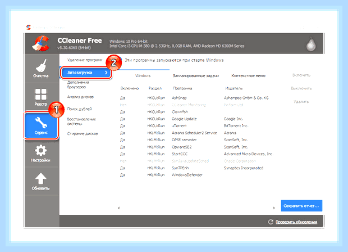The height and width of the screenshot is (252, 348).
Task: Open Удаление программ menu item
Action: [85, 60]
